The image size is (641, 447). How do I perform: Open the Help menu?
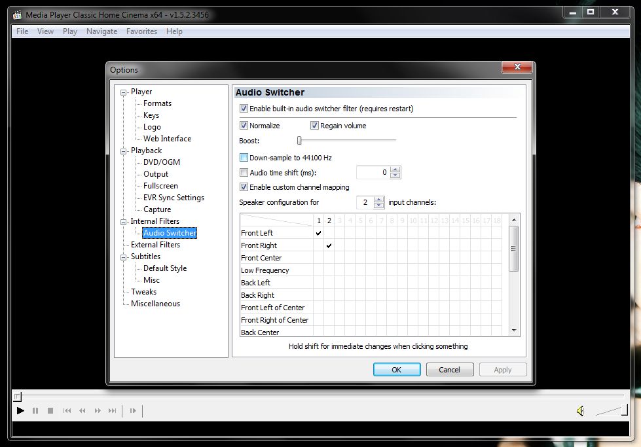tap(174, 31)
